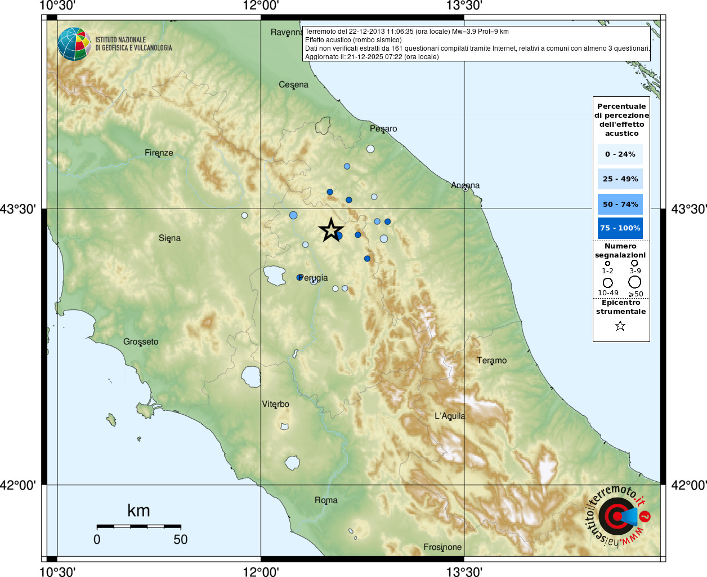The image size is (707, 577).
Task: Select the 3-9 reports circle in legend
Action: tap(634, 263)
